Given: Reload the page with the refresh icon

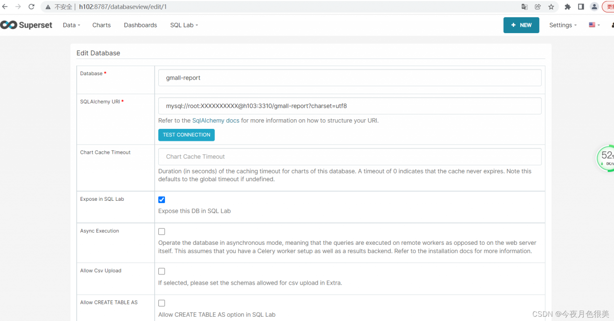Looking at the screenshot, I should [32, 7].
